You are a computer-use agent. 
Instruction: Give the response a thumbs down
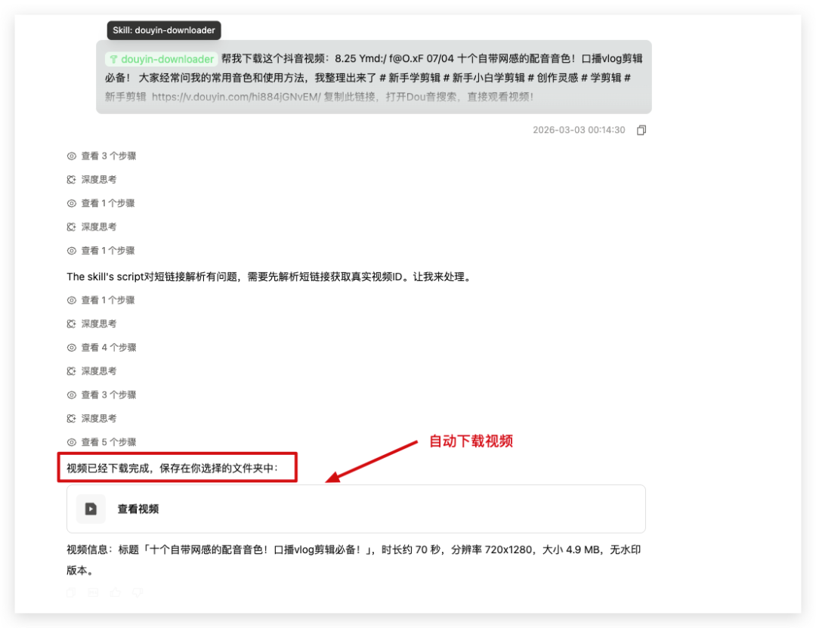pyautogui.click(x=138, y=592)
